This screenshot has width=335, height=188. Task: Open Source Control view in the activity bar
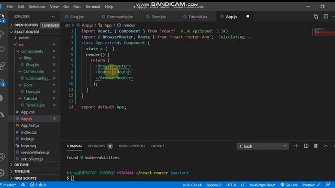2,83
